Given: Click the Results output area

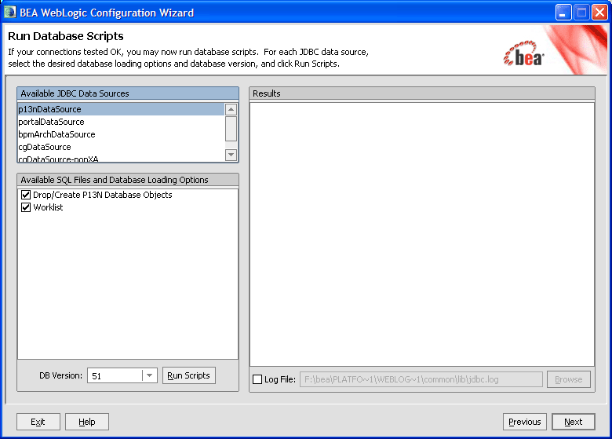Looking at the screenshot, I should click(x=422, y=234).
